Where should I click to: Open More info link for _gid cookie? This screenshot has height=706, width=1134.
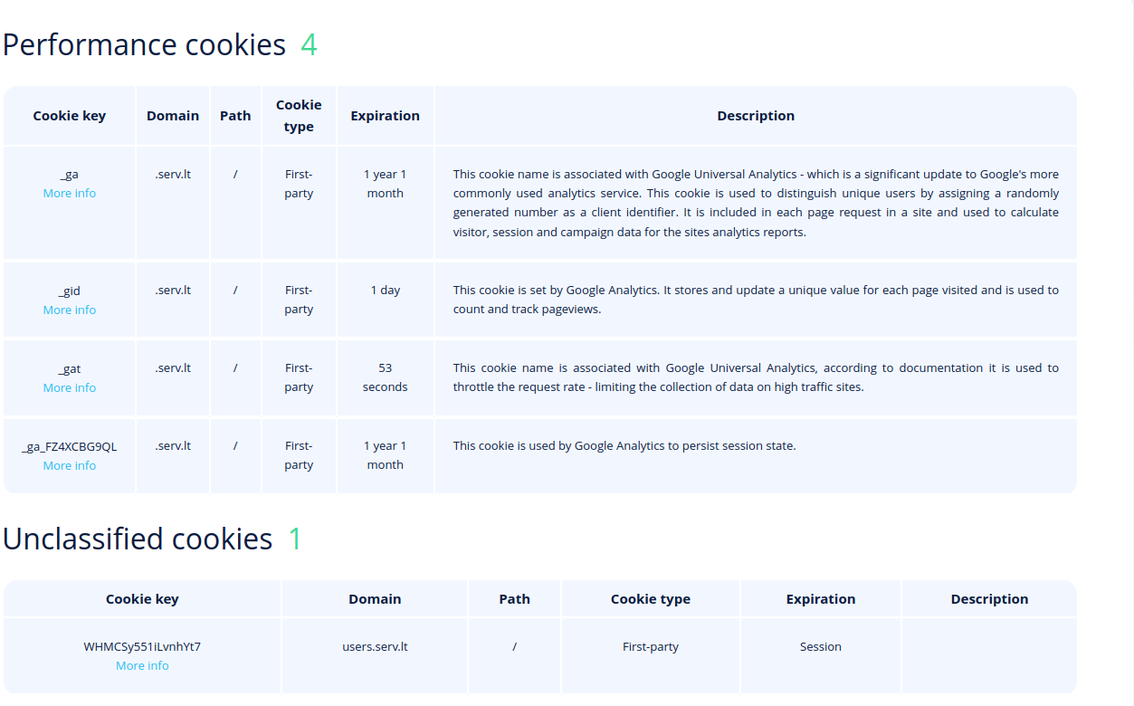pos(70,310)
